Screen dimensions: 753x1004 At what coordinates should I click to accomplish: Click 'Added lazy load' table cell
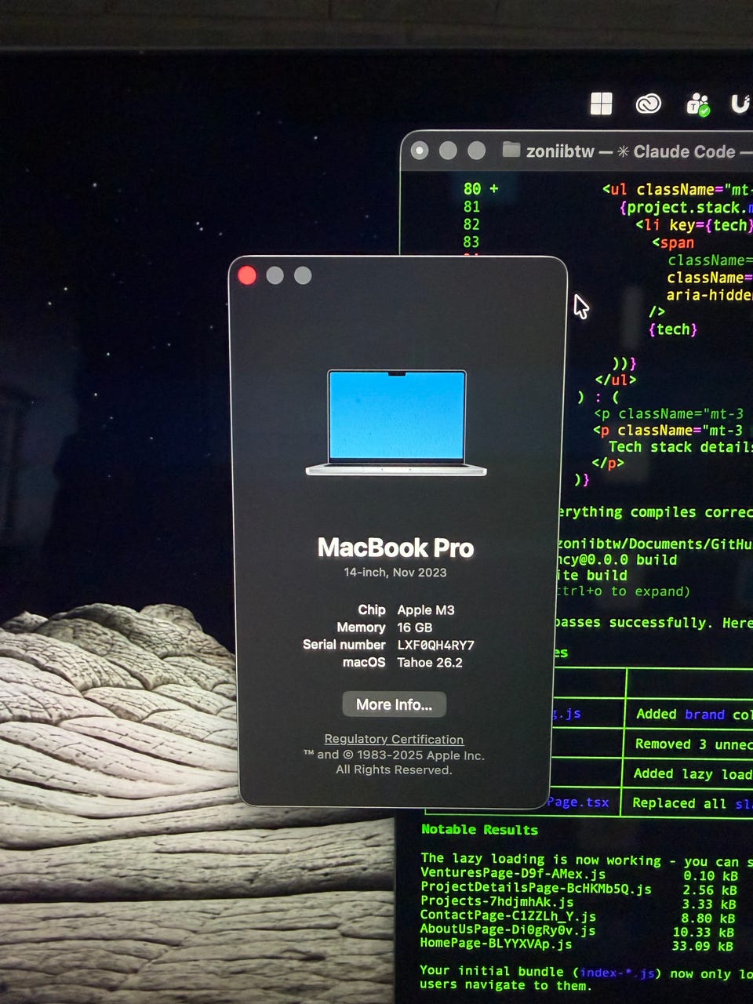tap(693, 774)
